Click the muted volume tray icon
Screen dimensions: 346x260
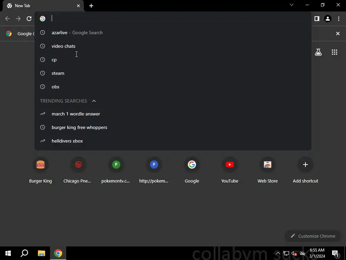pos(294,253)
